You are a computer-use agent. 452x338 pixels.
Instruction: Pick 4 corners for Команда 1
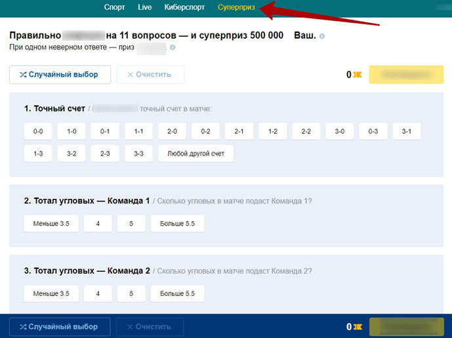[x=98, y=224]
